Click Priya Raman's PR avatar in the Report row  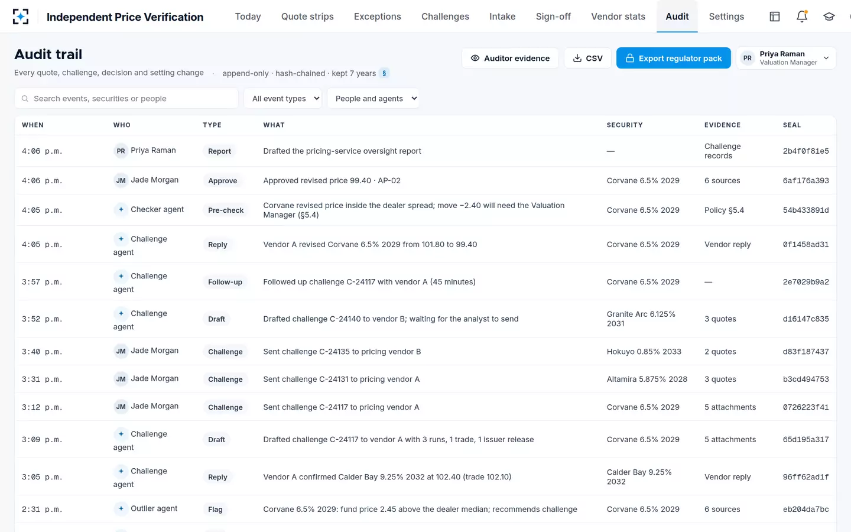pyautogui.click(x=121, y=151)
